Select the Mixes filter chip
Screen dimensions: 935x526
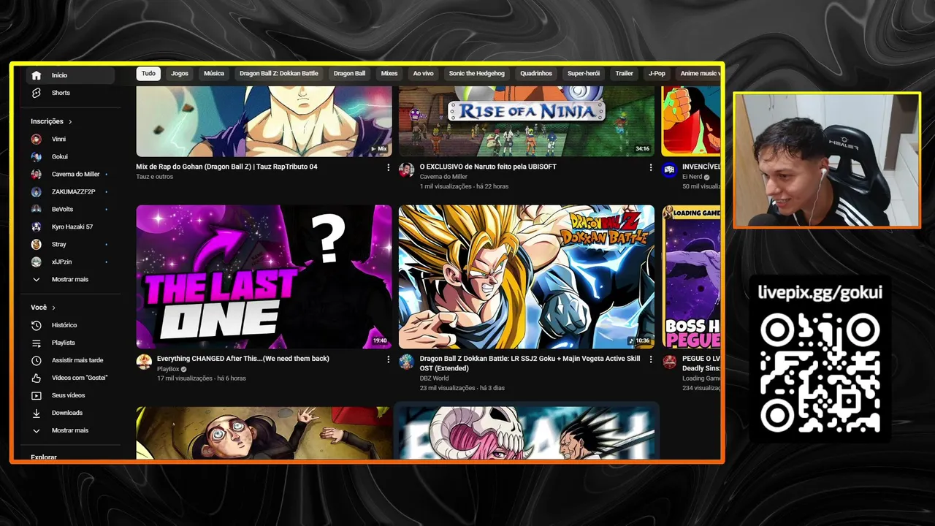pyautogui.click(x=389, y=74)
